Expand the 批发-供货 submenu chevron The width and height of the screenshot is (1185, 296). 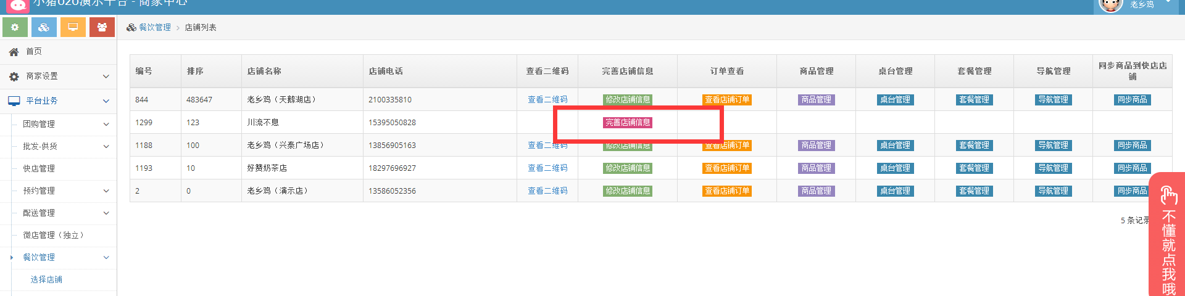point(106,147)
